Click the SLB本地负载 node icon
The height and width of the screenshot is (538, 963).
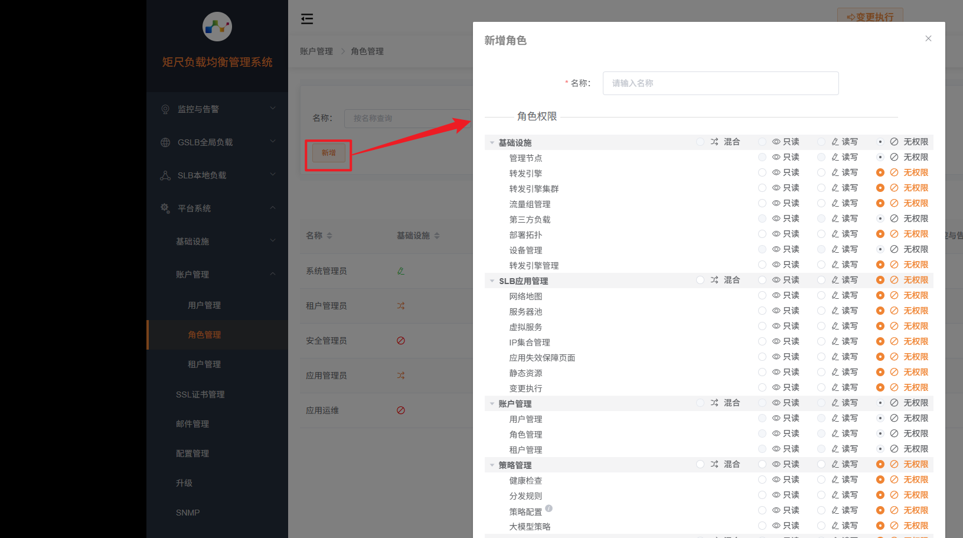pyautogui.click(x=165, y=175)
